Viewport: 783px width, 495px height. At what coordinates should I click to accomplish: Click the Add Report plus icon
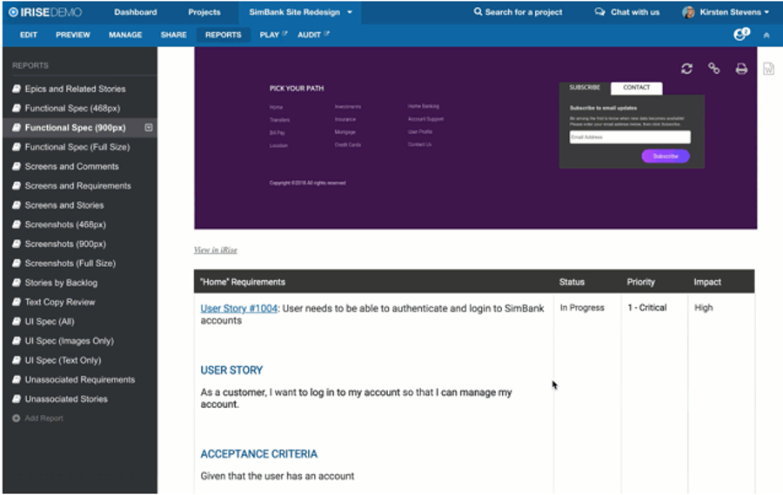pos(17,418)
